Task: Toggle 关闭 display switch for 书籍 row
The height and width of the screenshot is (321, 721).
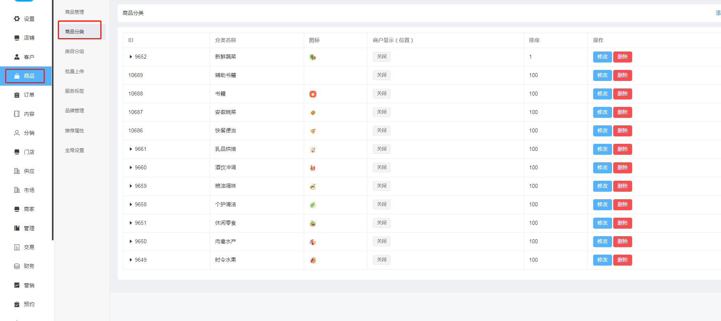Action: tap(382, 94)
